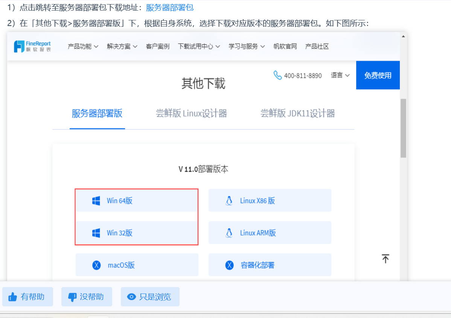The width and height of the screenshot is (451, 318).
Task: Click the 400-811-8890 phone number
Action: (303, 76)
